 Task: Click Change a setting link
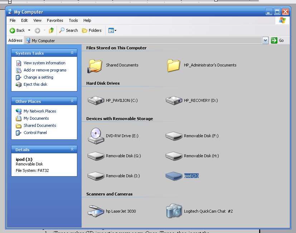(x=38, y=77)
